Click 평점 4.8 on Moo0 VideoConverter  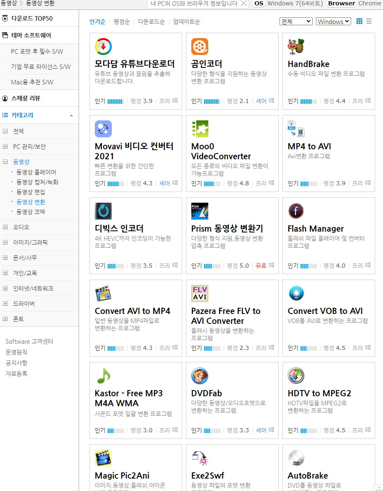pyautogui.click(x=238, y=183)
